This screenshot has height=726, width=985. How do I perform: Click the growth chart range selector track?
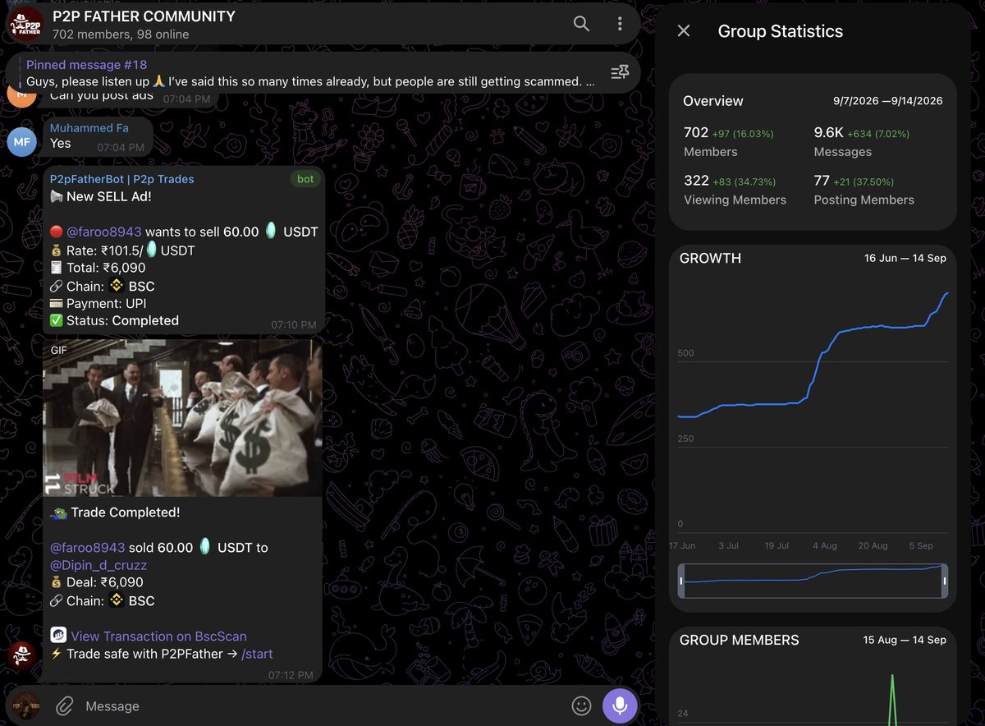click(x=813, y=581)
